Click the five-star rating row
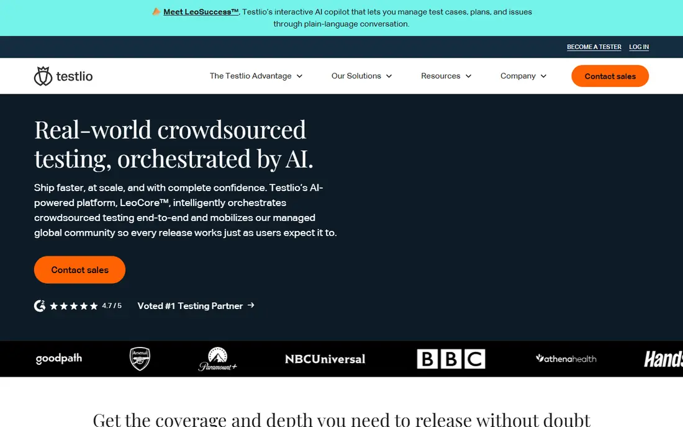Image resolution: width=683 pixels, height=427 pixels. 74,306
